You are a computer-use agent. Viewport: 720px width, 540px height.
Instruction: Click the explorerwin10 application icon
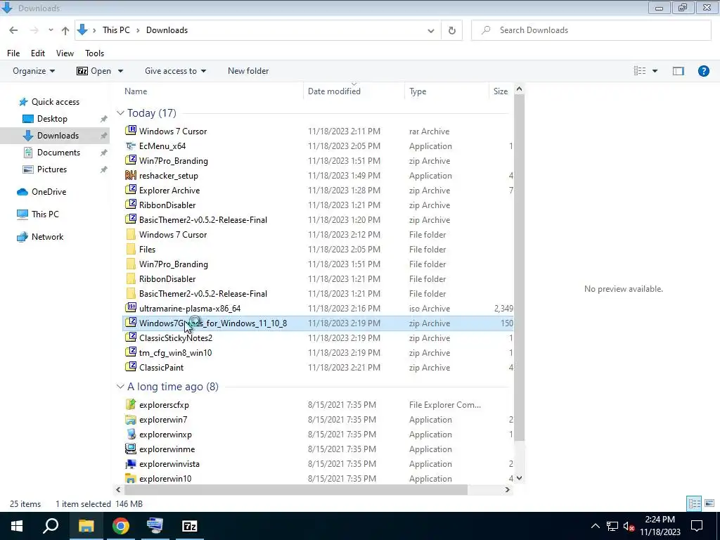point(131,478)
